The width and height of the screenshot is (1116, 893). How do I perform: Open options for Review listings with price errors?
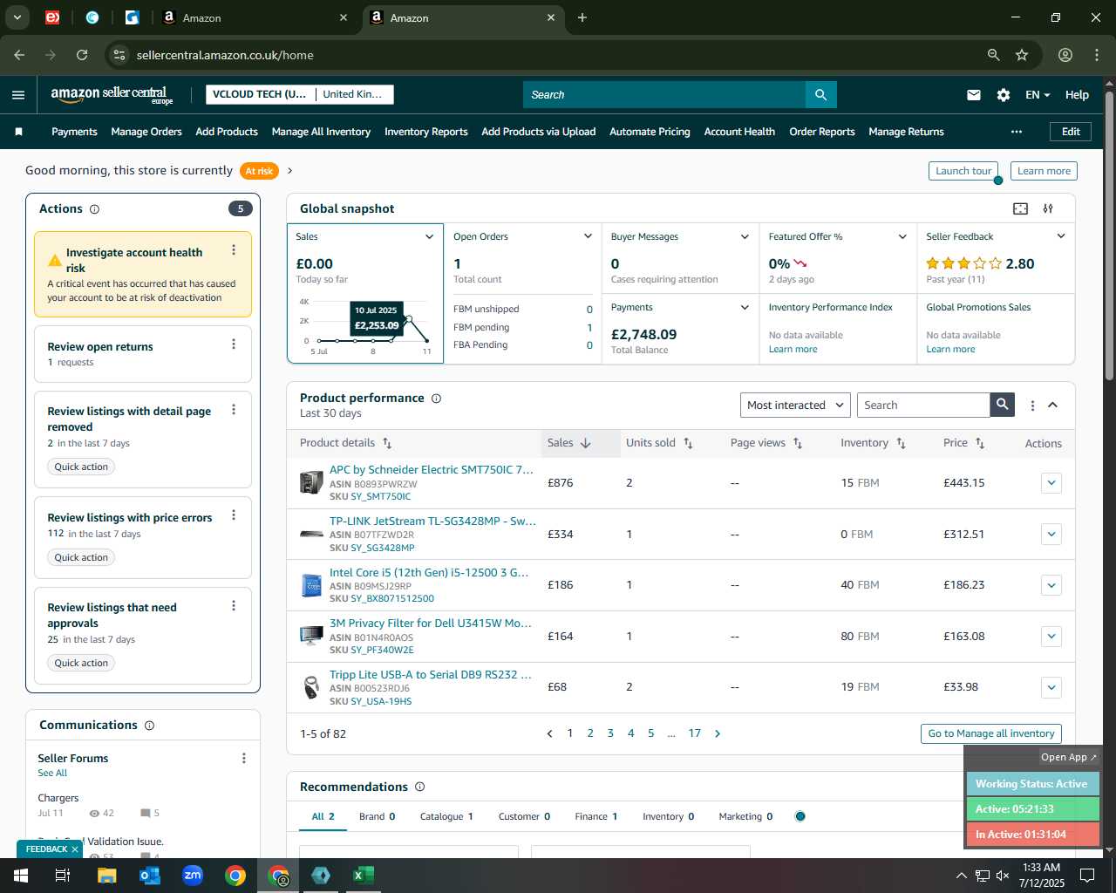point(234,515)
